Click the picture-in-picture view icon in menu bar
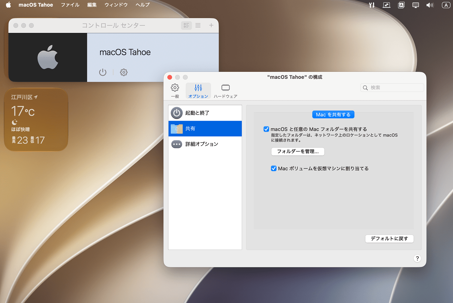The image size is (453, 303). click(387, 5)
